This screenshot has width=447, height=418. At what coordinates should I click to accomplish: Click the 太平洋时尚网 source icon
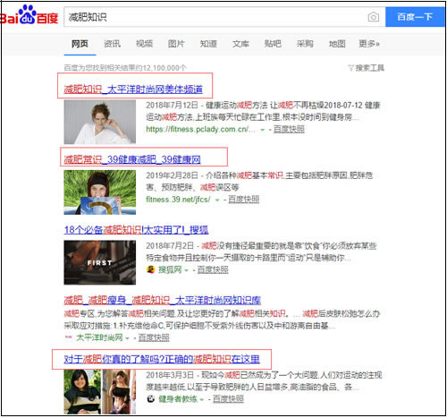pyautogui.click(x=68, y=337)
